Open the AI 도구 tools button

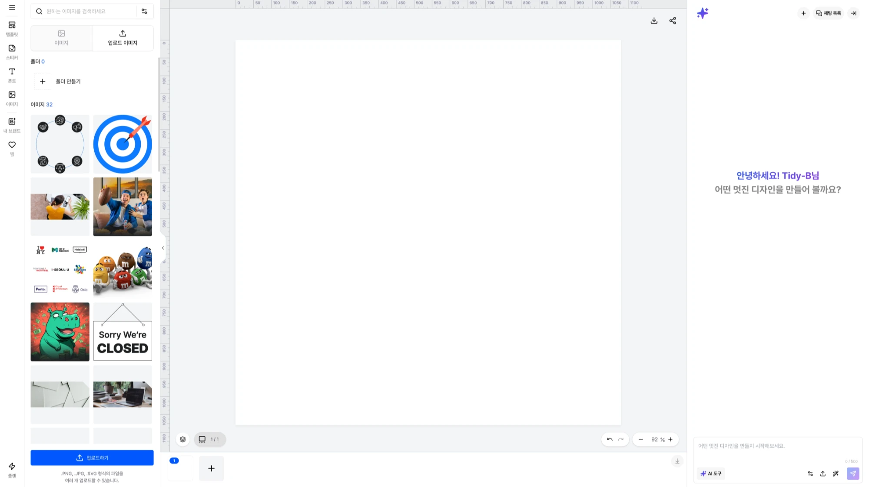click(711, 474)
